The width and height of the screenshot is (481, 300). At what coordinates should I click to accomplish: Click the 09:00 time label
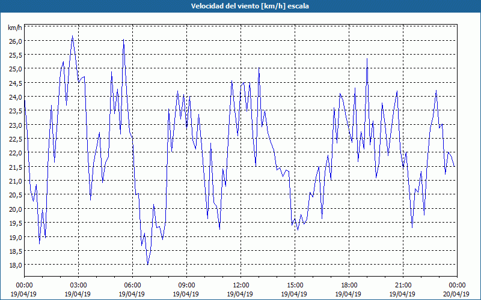point(186,286)
